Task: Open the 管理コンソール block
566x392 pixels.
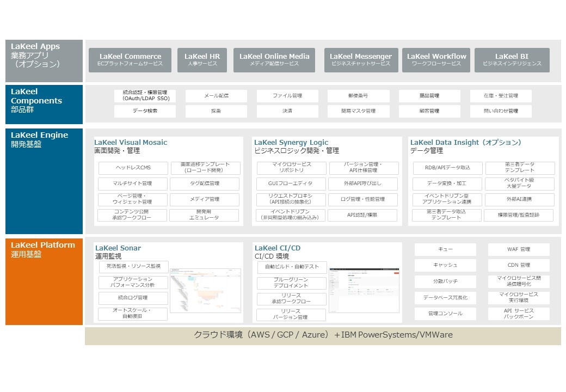Action: coord(445,314)
